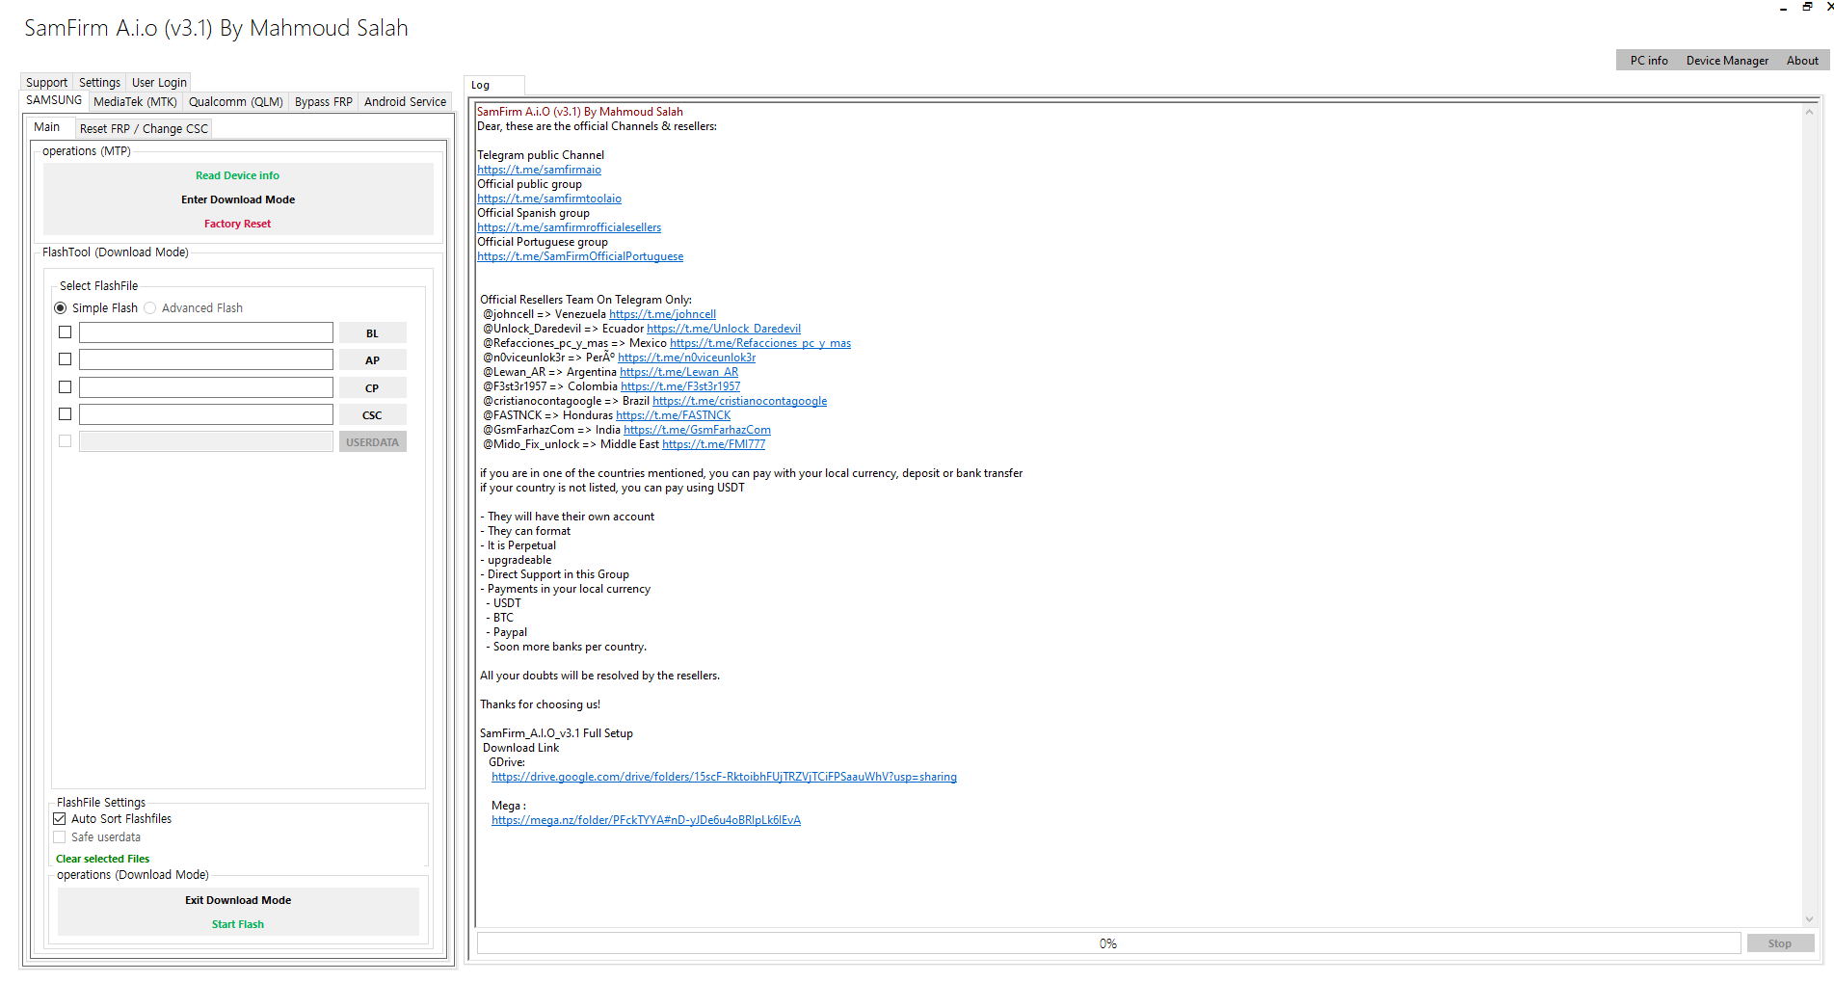Click Clear selected Files

(x=103, y=859)
